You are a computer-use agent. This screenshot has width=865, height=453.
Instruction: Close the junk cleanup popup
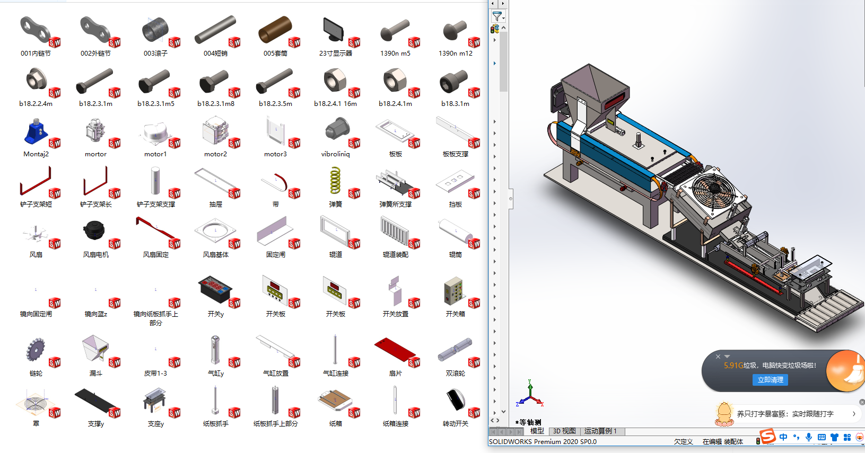tap(718, 357)
